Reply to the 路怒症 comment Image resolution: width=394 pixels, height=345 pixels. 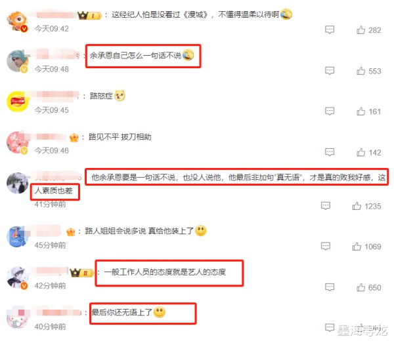pos(330,111)
